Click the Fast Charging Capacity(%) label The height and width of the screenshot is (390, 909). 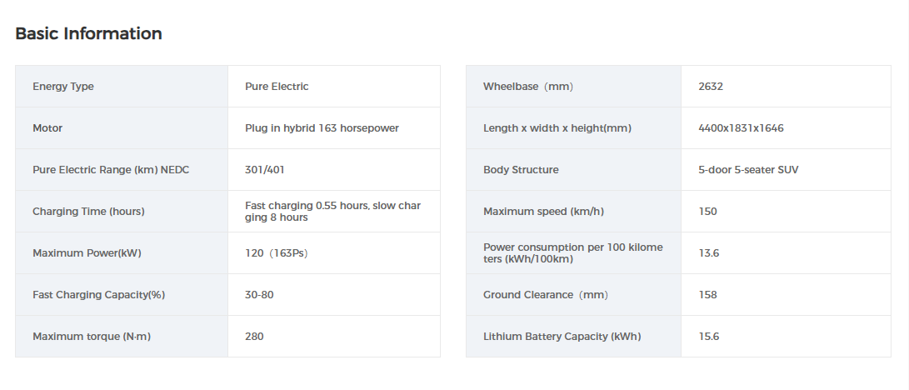(x=98, y=295)
